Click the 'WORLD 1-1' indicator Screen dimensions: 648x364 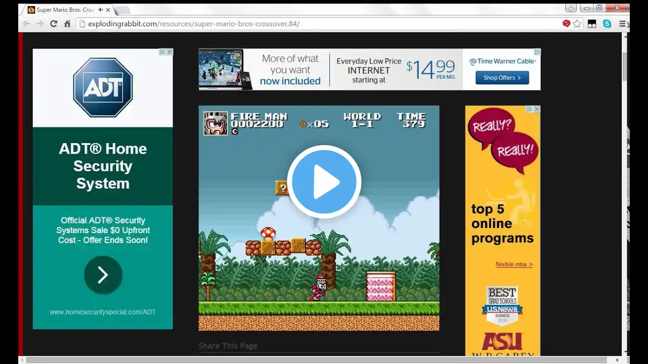362,120
